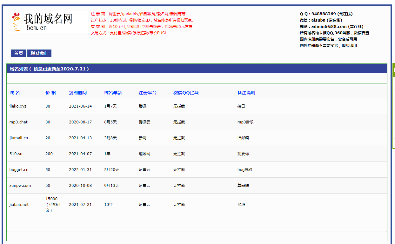This screenshot has width=395, height=244.
Task: Click the 注册平台 column header
Action: [x=148, y=93]
